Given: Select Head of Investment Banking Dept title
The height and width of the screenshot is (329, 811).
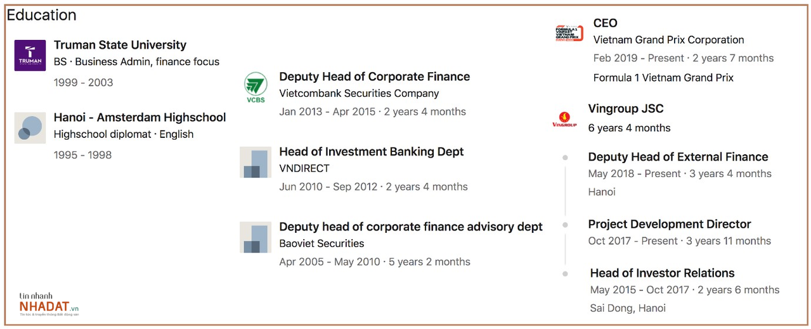Looking at the screenshot, I should [x=371, y=152].
